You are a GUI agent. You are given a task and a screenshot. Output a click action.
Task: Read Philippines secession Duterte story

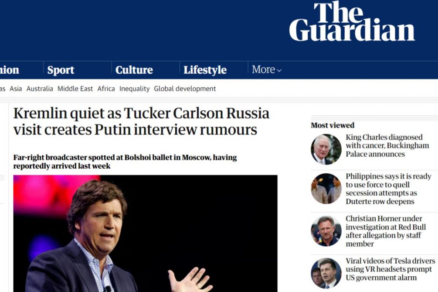point(388,189)
